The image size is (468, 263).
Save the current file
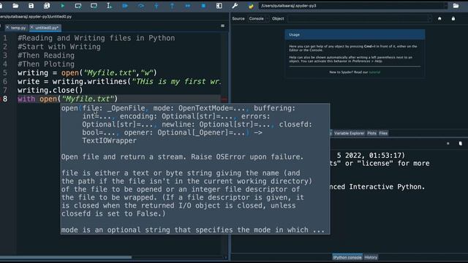click(31, 6)
